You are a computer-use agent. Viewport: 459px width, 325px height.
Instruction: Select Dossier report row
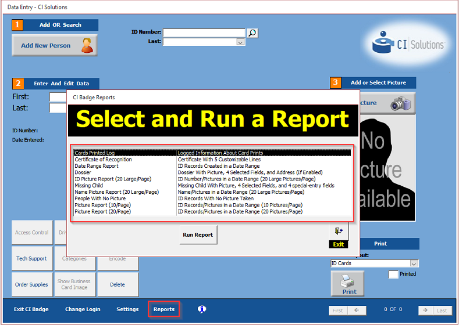pyautogui.click(x=212, y=172)
